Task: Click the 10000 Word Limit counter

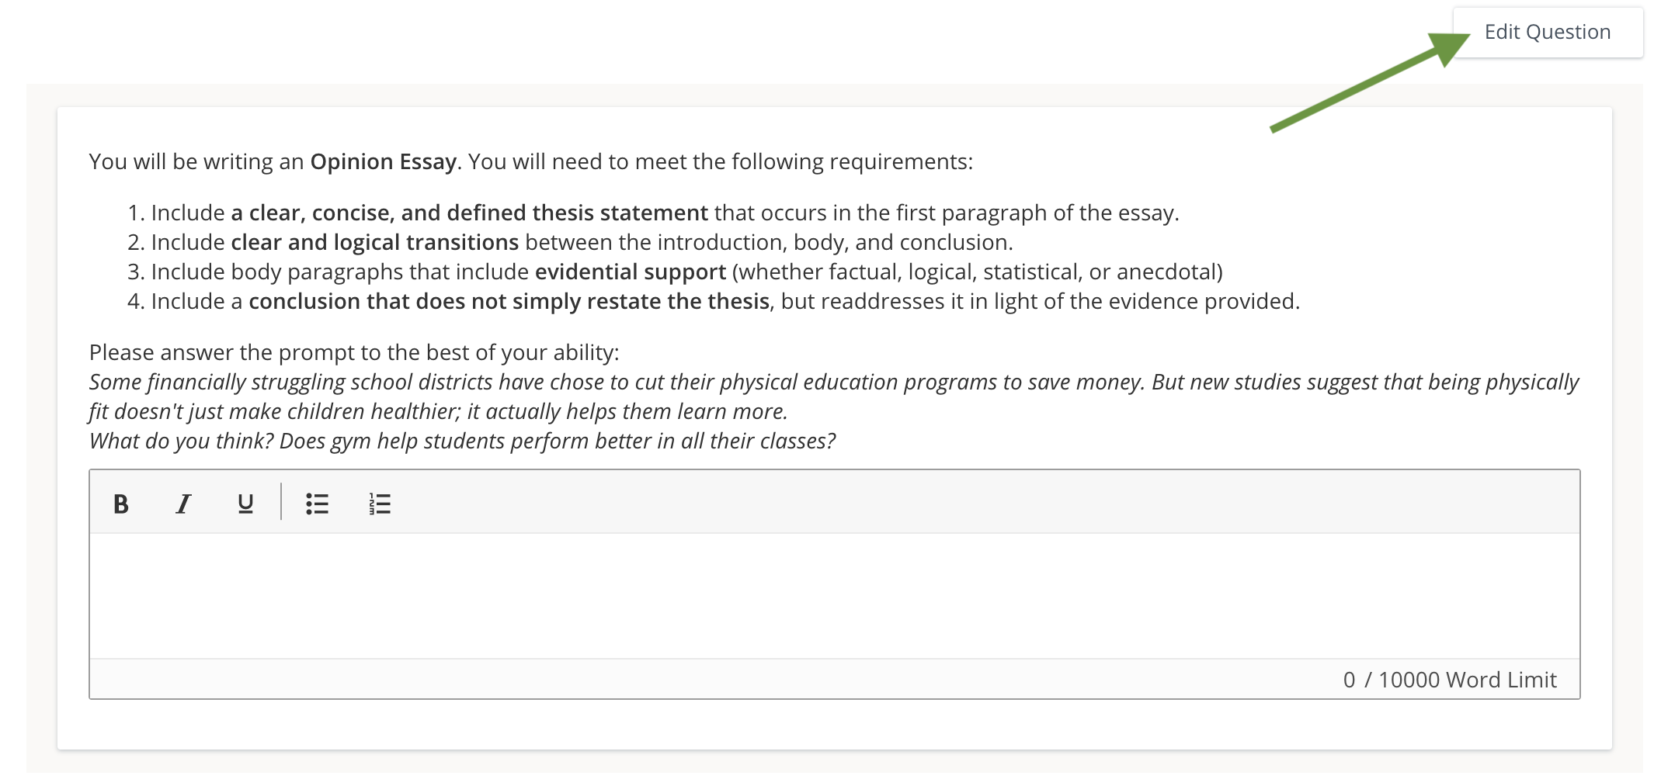Action: click(x=1449, y=680)
